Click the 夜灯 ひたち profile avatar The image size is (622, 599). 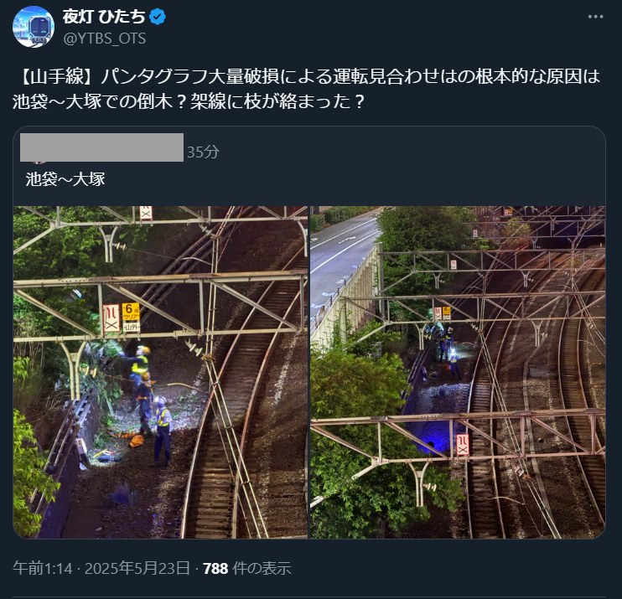34,27
